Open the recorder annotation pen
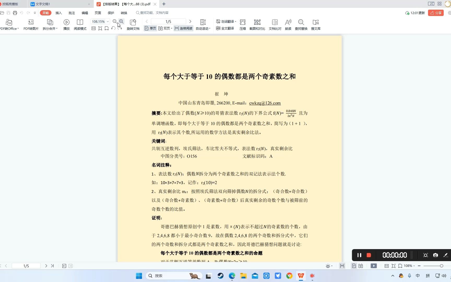451x282 pixels. point(446,255)
